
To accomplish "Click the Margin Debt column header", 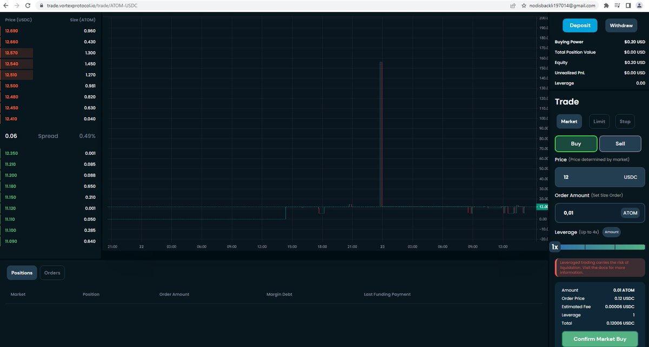I will point(280,294).
